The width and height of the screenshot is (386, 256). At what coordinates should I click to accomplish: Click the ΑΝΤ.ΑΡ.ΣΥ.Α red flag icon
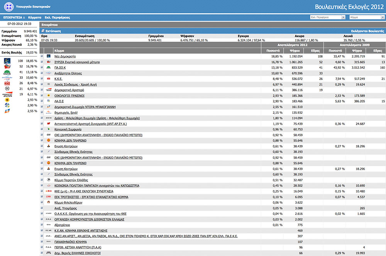pos(49,124)
